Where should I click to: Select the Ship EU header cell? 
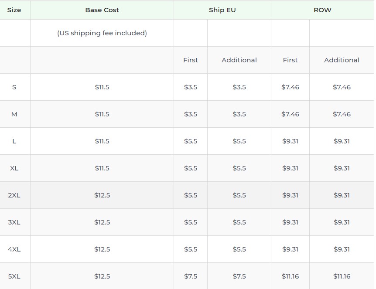point(222,10)
